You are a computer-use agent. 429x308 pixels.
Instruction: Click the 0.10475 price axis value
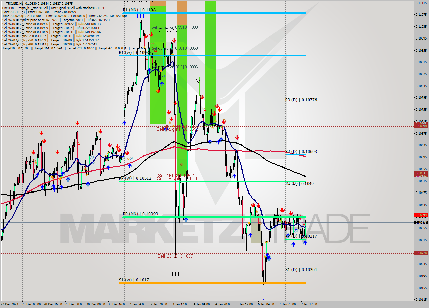pos(421,193)
